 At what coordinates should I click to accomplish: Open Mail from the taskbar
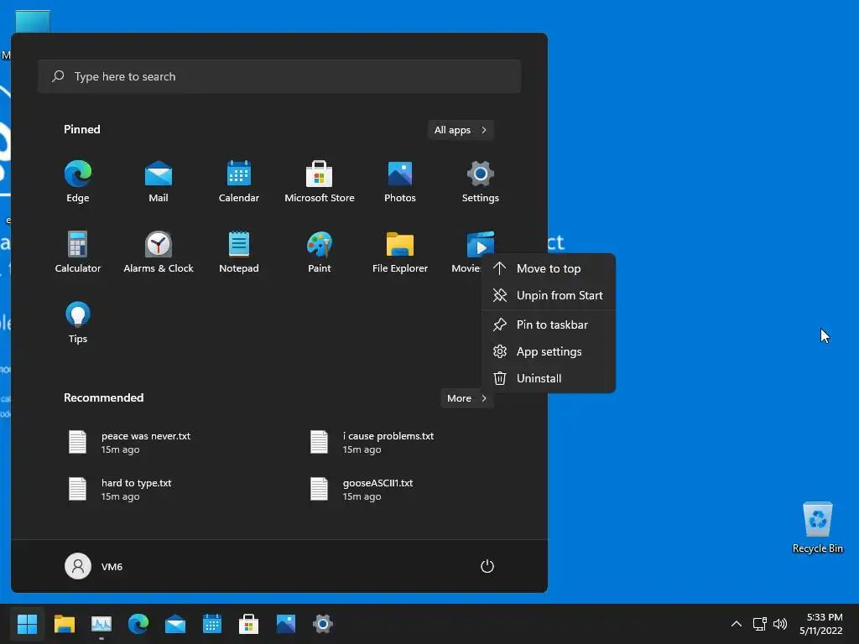click(x=175, y=624)
